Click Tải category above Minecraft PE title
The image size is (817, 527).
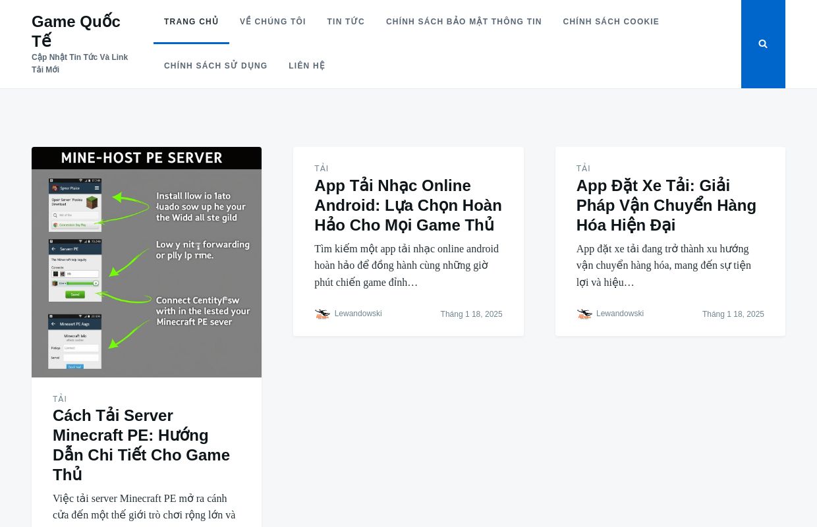click(60, 399)
